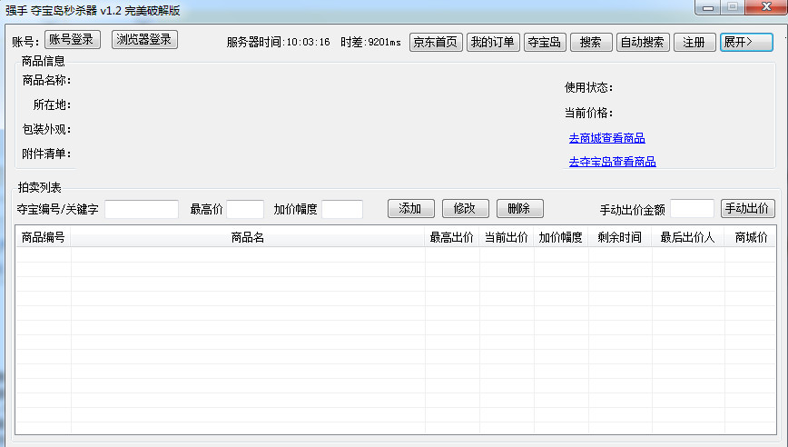Click the 加价幅度 table column header
Viewport: 788px width, 447px height.
click(x=561, y=237)
